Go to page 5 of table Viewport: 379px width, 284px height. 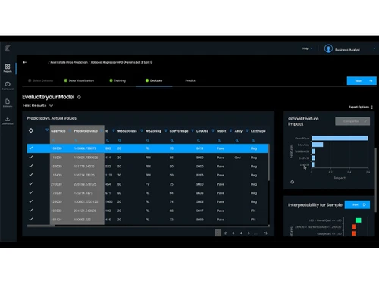(x=249, y=233)
